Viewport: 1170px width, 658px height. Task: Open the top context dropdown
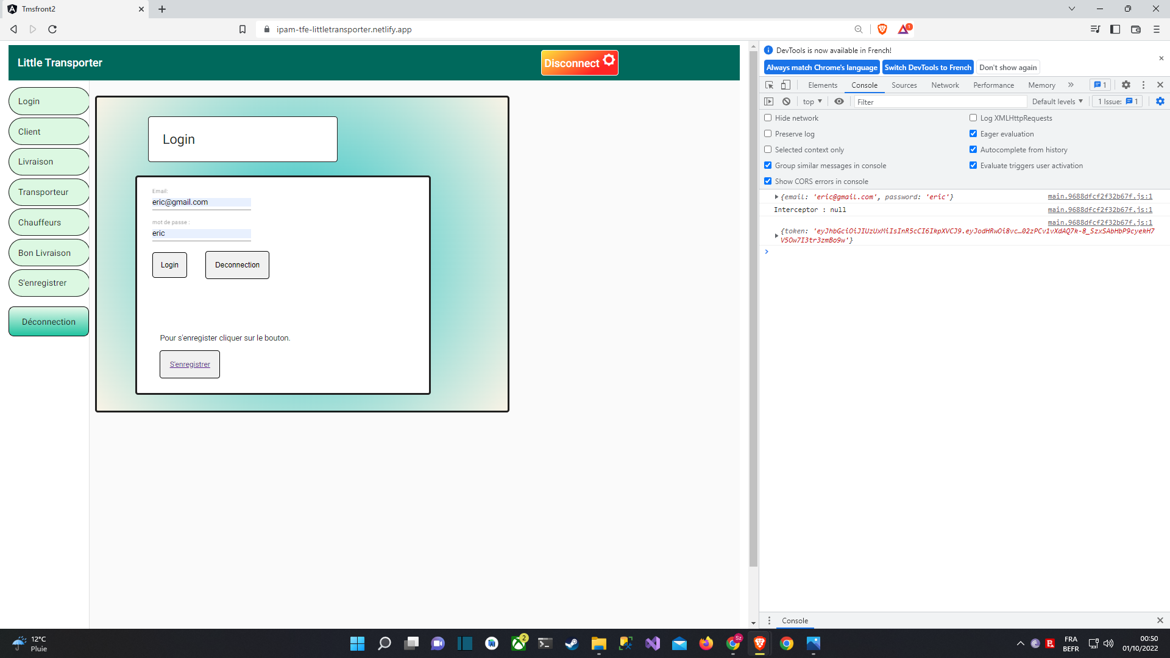(x=812, y=102)
